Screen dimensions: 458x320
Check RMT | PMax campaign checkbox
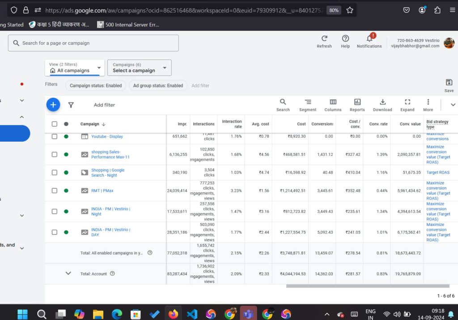pyautogui.click(x=54, y=190)
